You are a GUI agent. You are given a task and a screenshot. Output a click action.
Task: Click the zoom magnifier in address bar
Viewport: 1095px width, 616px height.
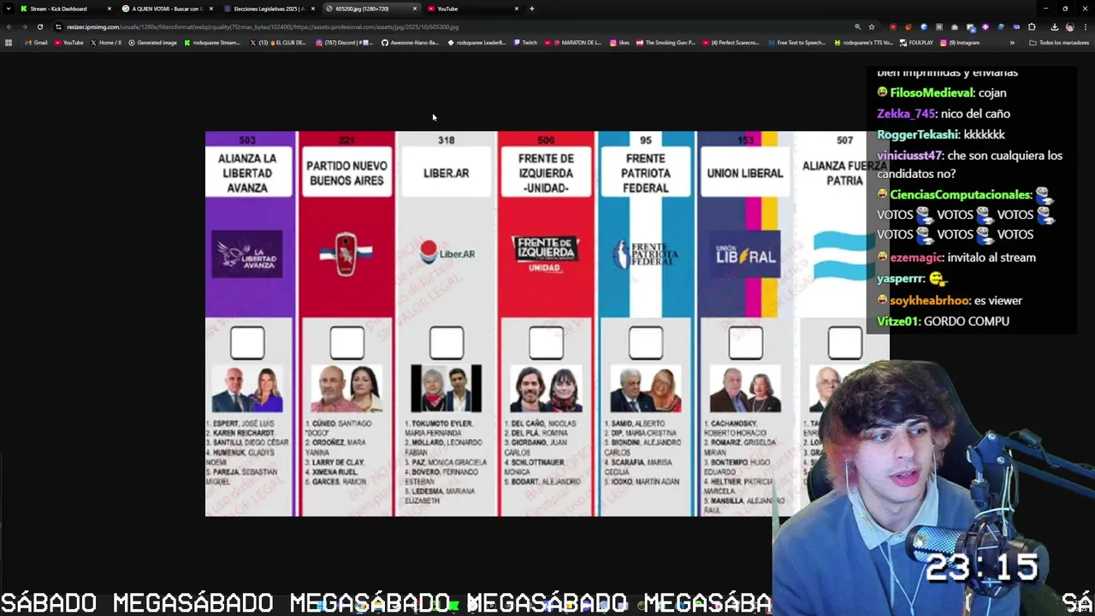pos(858,27)
